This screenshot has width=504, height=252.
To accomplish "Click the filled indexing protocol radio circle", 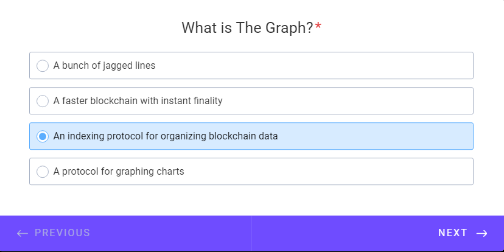I will tap(43, 136).
